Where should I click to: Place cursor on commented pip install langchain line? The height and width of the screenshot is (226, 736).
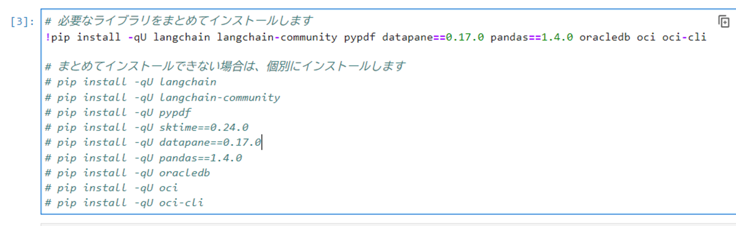(130, 82)
